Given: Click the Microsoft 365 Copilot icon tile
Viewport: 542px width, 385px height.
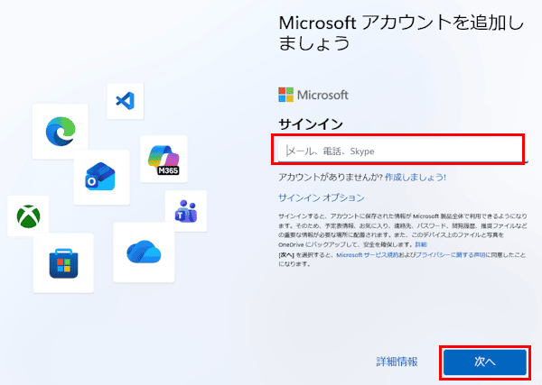Looking at the screenshot, I should point(164,159).
